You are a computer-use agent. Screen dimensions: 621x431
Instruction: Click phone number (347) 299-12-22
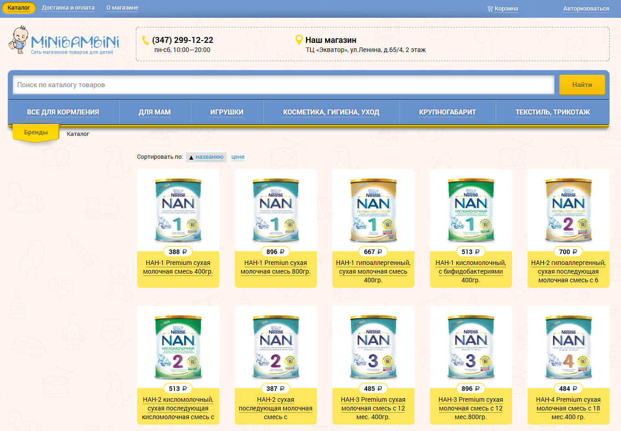click(183, 40)
